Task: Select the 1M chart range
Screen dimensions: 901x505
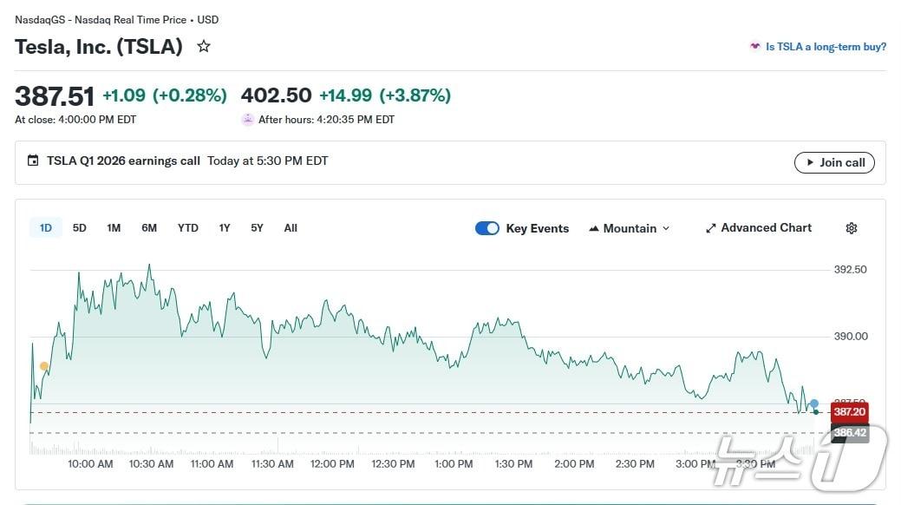Action: coord(114,228)
